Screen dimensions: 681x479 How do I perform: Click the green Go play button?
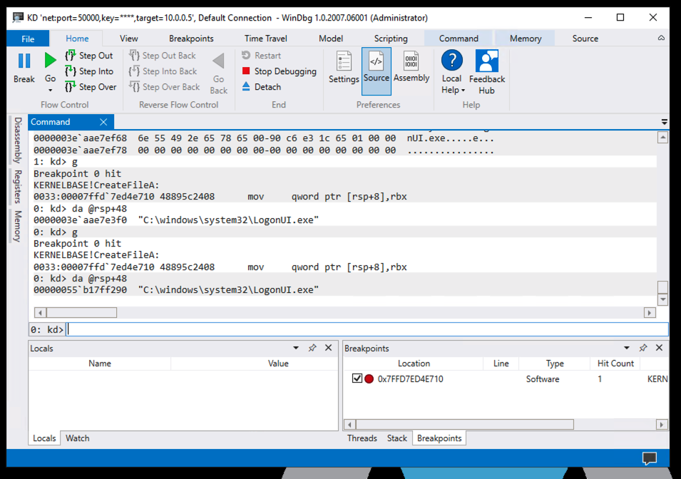51,61
